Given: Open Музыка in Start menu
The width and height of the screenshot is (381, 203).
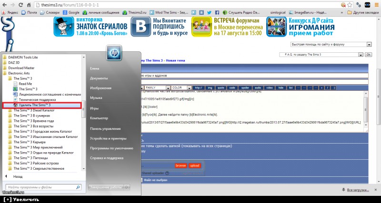Looking at the screenshot, I should (x=96, y=98).
